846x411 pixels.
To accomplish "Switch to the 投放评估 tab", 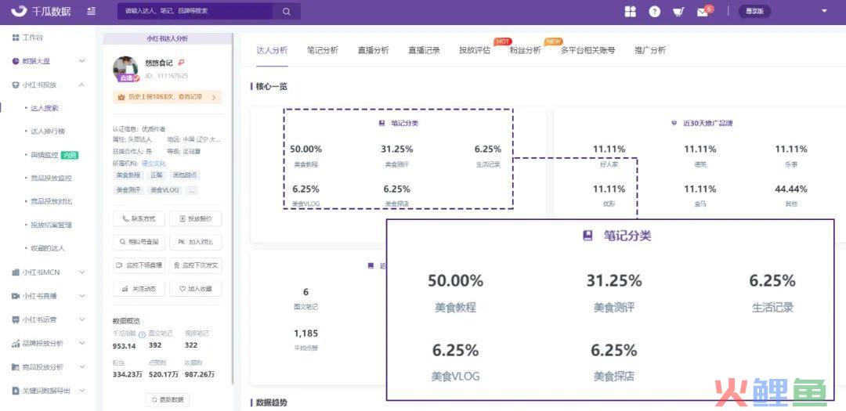I will [x=475, y=50].
